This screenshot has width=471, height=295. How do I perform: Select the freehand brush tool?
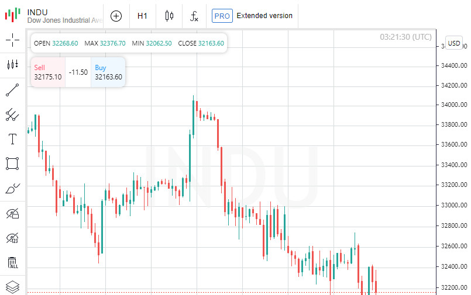[x=12, y=188]
